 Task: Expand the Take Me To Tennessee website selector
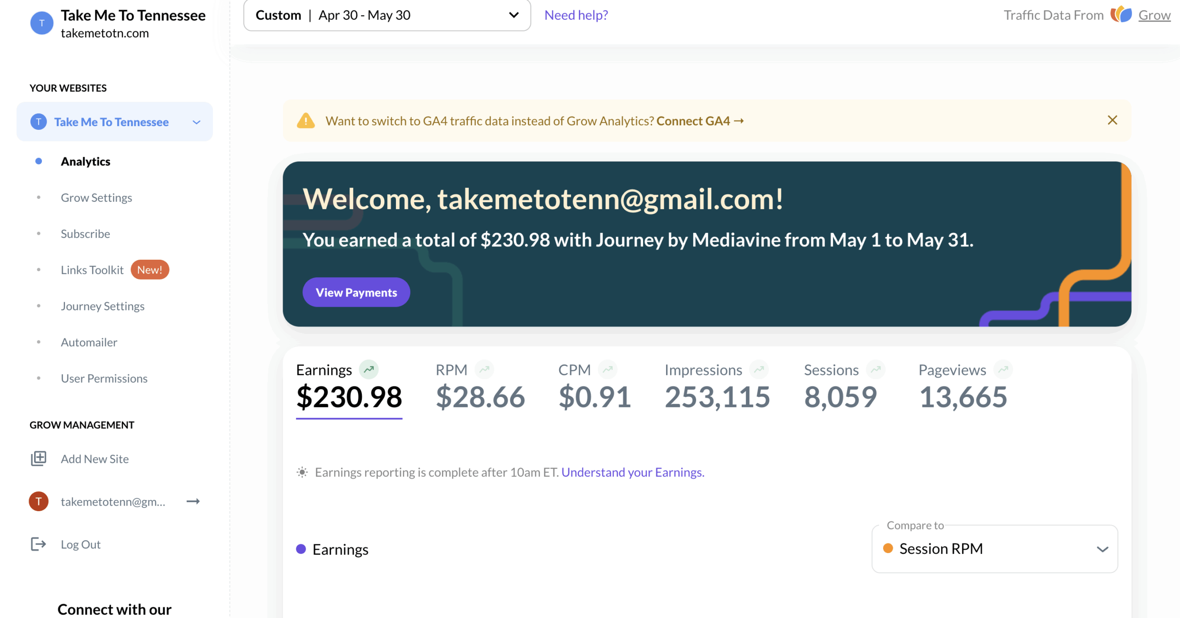tap(115, 122)
